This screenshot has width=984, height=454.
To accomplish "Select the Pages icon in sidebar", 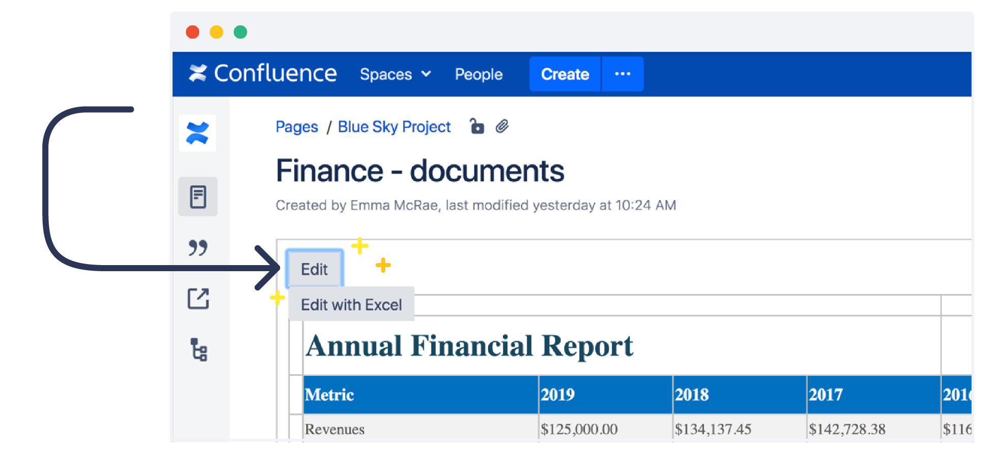I will pyautogui.click(x=198, y=197).
